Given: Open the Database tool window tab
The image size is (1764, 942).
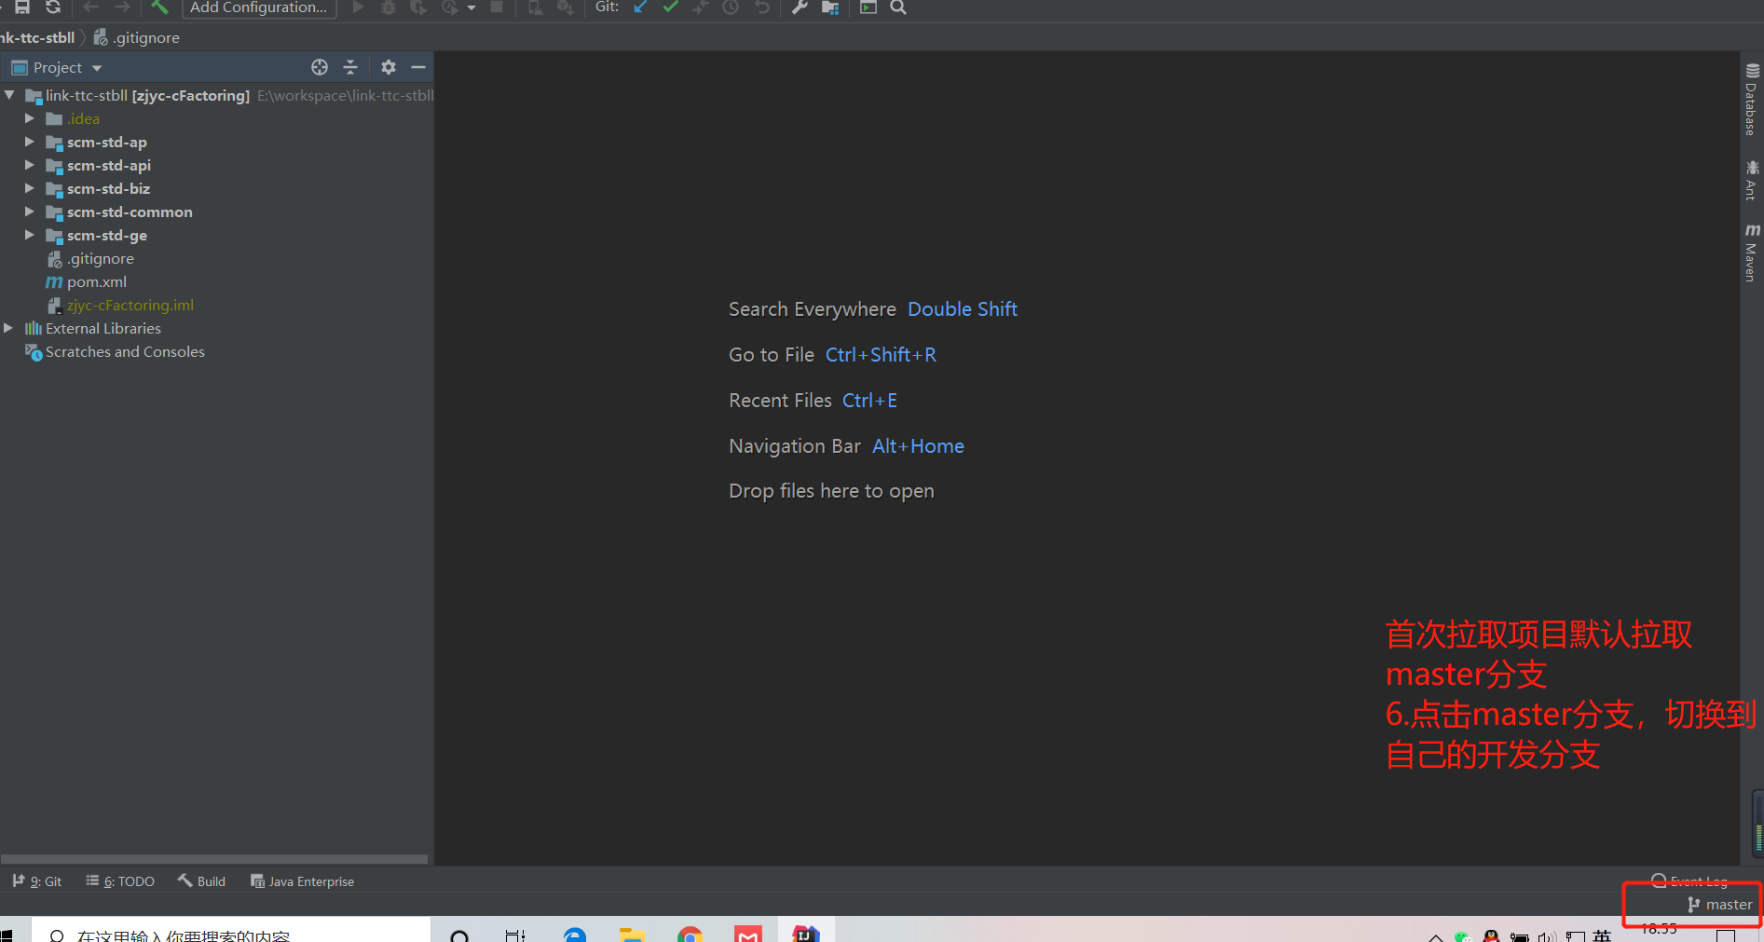Looking at the screenshot, I should click(1752, 99).
